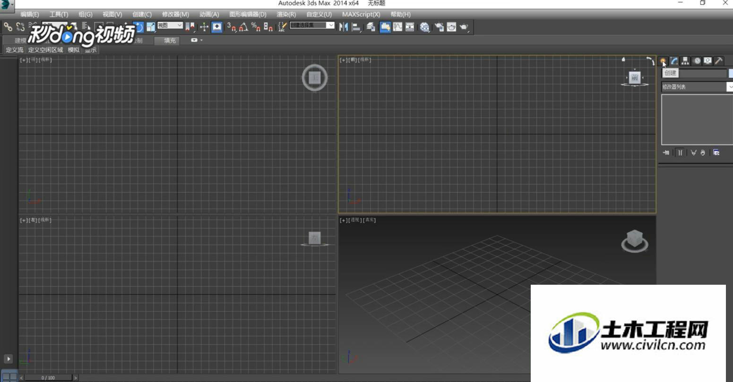Click the ViewCube in the left viewport
This screenshot has width=733, height=382.
(x=315, y=238)
